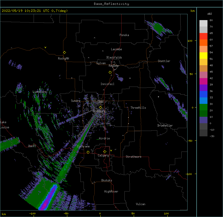The height and width of the screenshot is (217, 223).
Task: Click the Blackfalds city label
Action: (114, 57)
